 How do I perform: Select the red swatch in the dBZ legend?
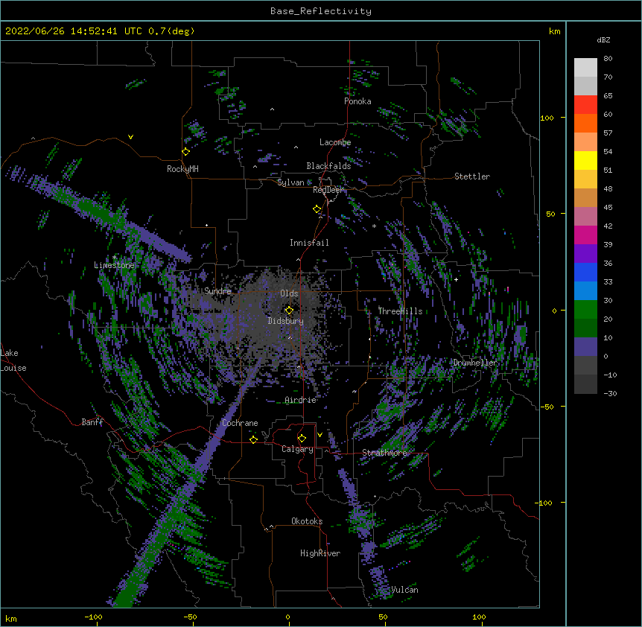(x=585, y=105)
